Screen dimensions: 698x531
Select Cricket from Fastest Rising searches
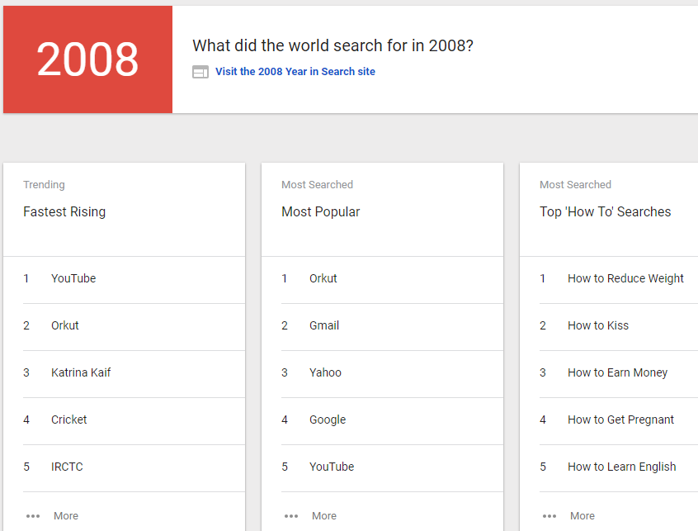[68, 420]
